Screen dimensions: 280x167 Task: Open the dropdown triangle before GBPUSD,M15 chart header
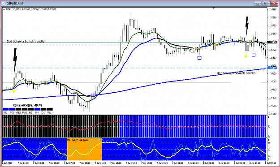[4, 9]
